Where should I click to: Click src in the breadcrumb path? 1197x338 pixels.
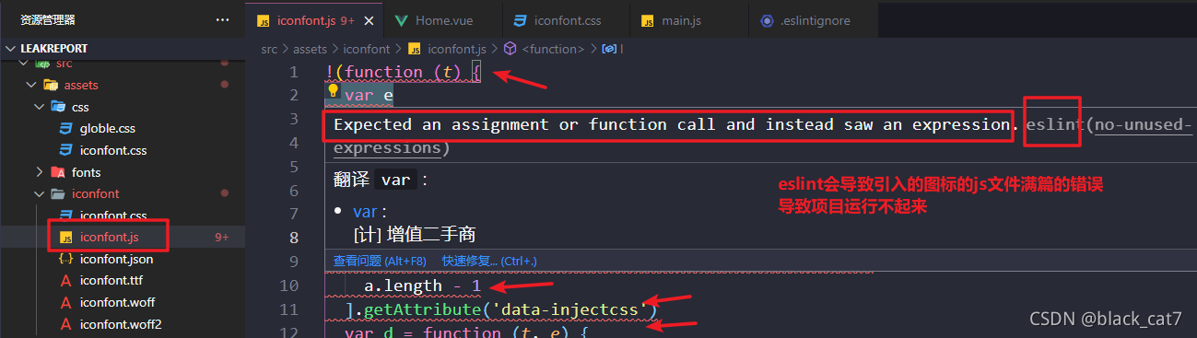(269, 49)
